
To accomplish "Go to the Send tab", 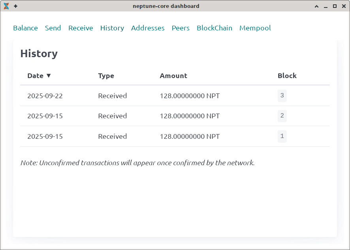I will pos(53,28).
